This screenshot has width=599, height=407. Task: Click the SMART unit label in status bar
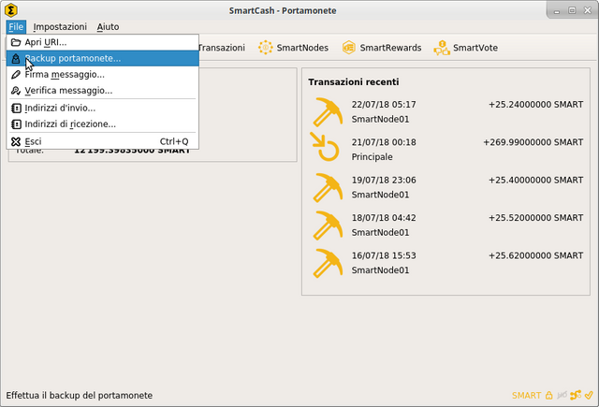[526, 396]
